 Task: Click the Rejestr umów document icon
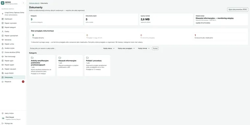[x=3, y=44]
